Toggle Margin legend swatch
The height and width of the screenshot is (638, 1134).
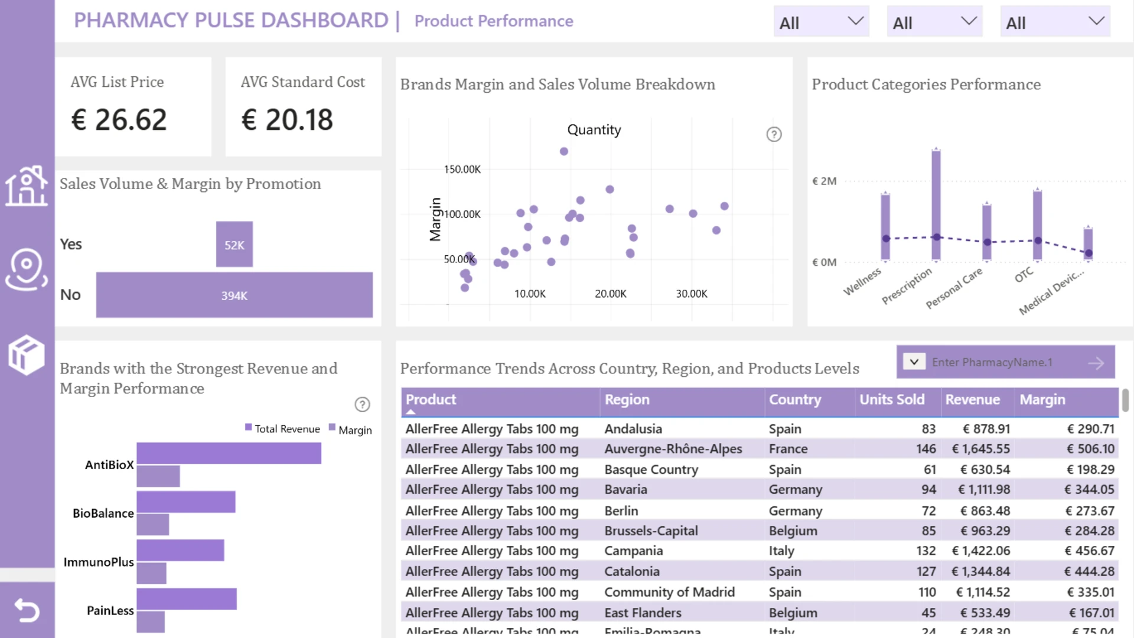[x=332, y=427]
